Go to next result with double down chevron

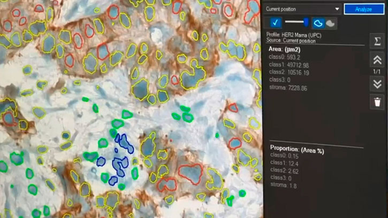(x=377, y=84)
